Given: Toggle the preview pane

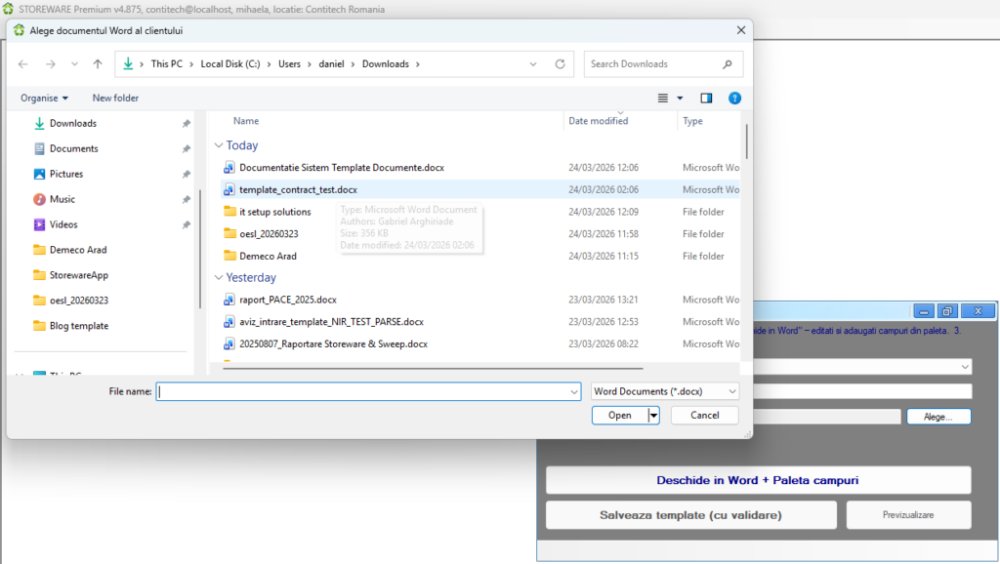Looking at the screenshot, I should 706,99.
